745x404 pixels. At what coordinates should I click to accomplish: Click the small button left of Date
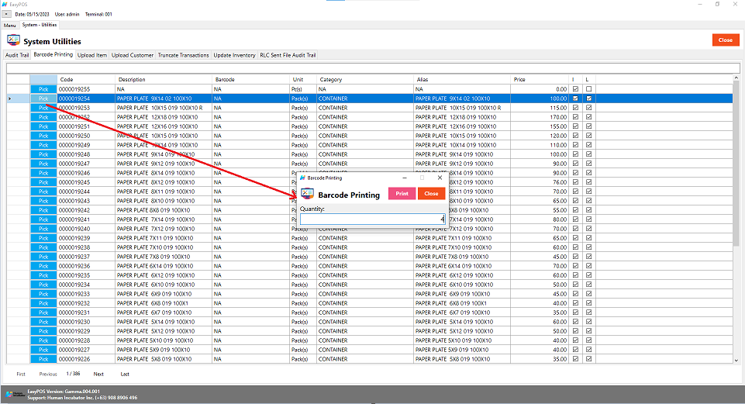point(7,14)
